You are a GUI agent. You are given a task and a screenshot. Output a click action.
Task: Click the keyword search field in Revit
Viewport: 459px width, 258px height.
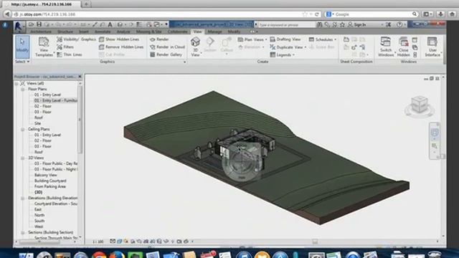click(286, 25)
